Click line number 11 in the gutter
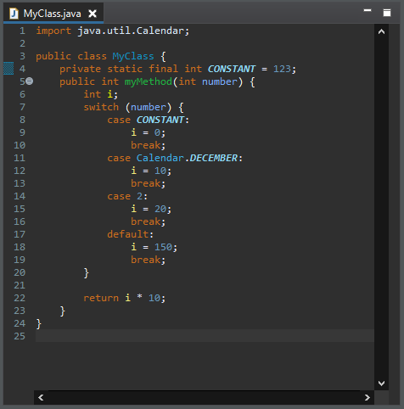This screenshot has width=404, height=409. (x=20, y=158)
